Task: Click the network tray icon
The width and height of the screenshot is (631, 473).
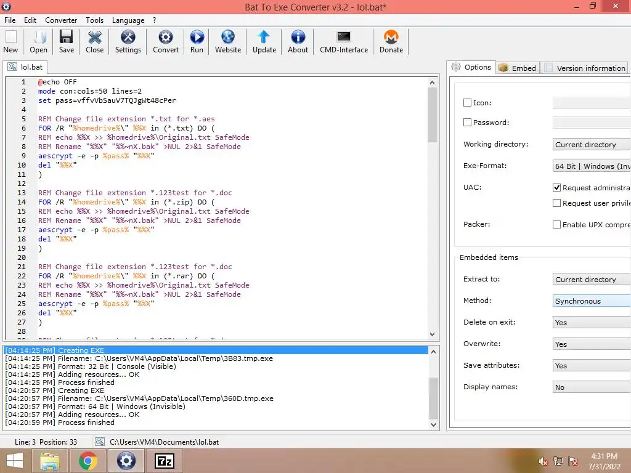Action: (x=558, y=461)
